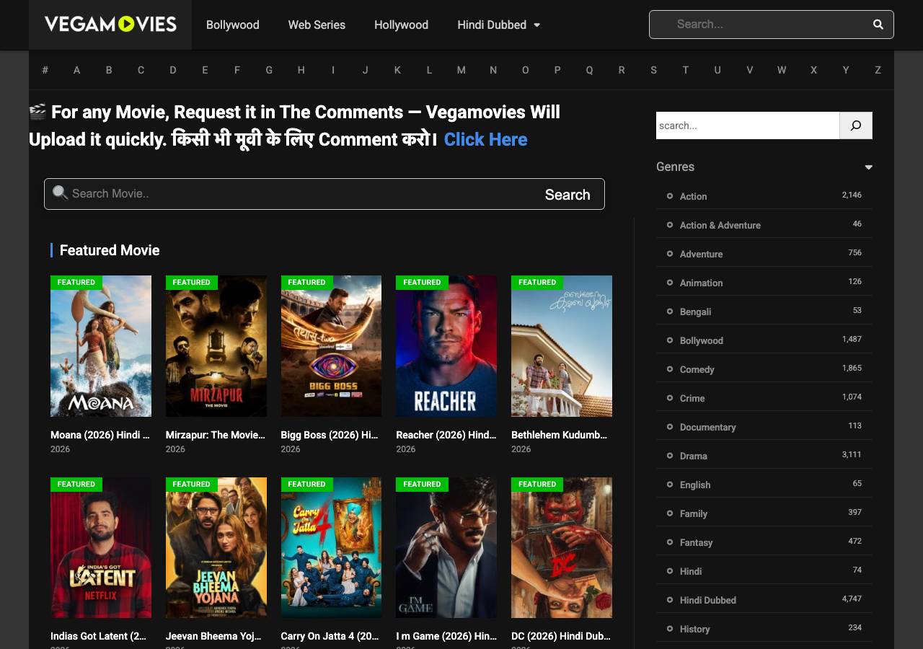923x649 pixels.
Task: Select the Crime genre
Action: pos(692,398)
